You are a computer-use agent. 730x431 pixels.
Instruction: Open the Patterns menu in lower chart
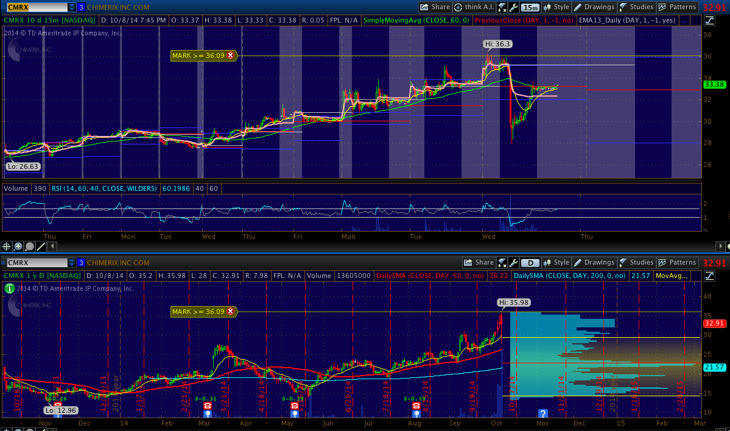pyautogui.click(x=676, y=263)
